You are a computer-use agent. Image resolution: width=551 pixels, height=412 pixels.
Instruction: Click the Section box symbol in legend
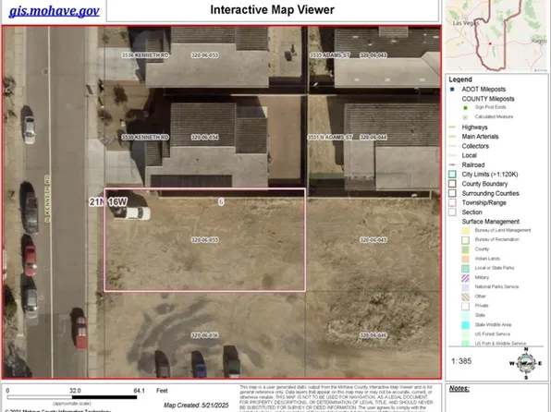click(452, 212)
